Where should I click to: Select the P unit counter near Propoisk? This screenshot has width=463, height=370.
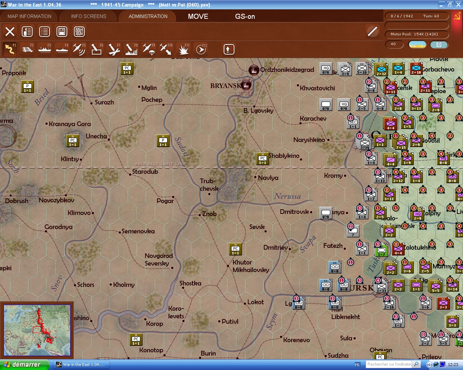click(x=27, y=87)
